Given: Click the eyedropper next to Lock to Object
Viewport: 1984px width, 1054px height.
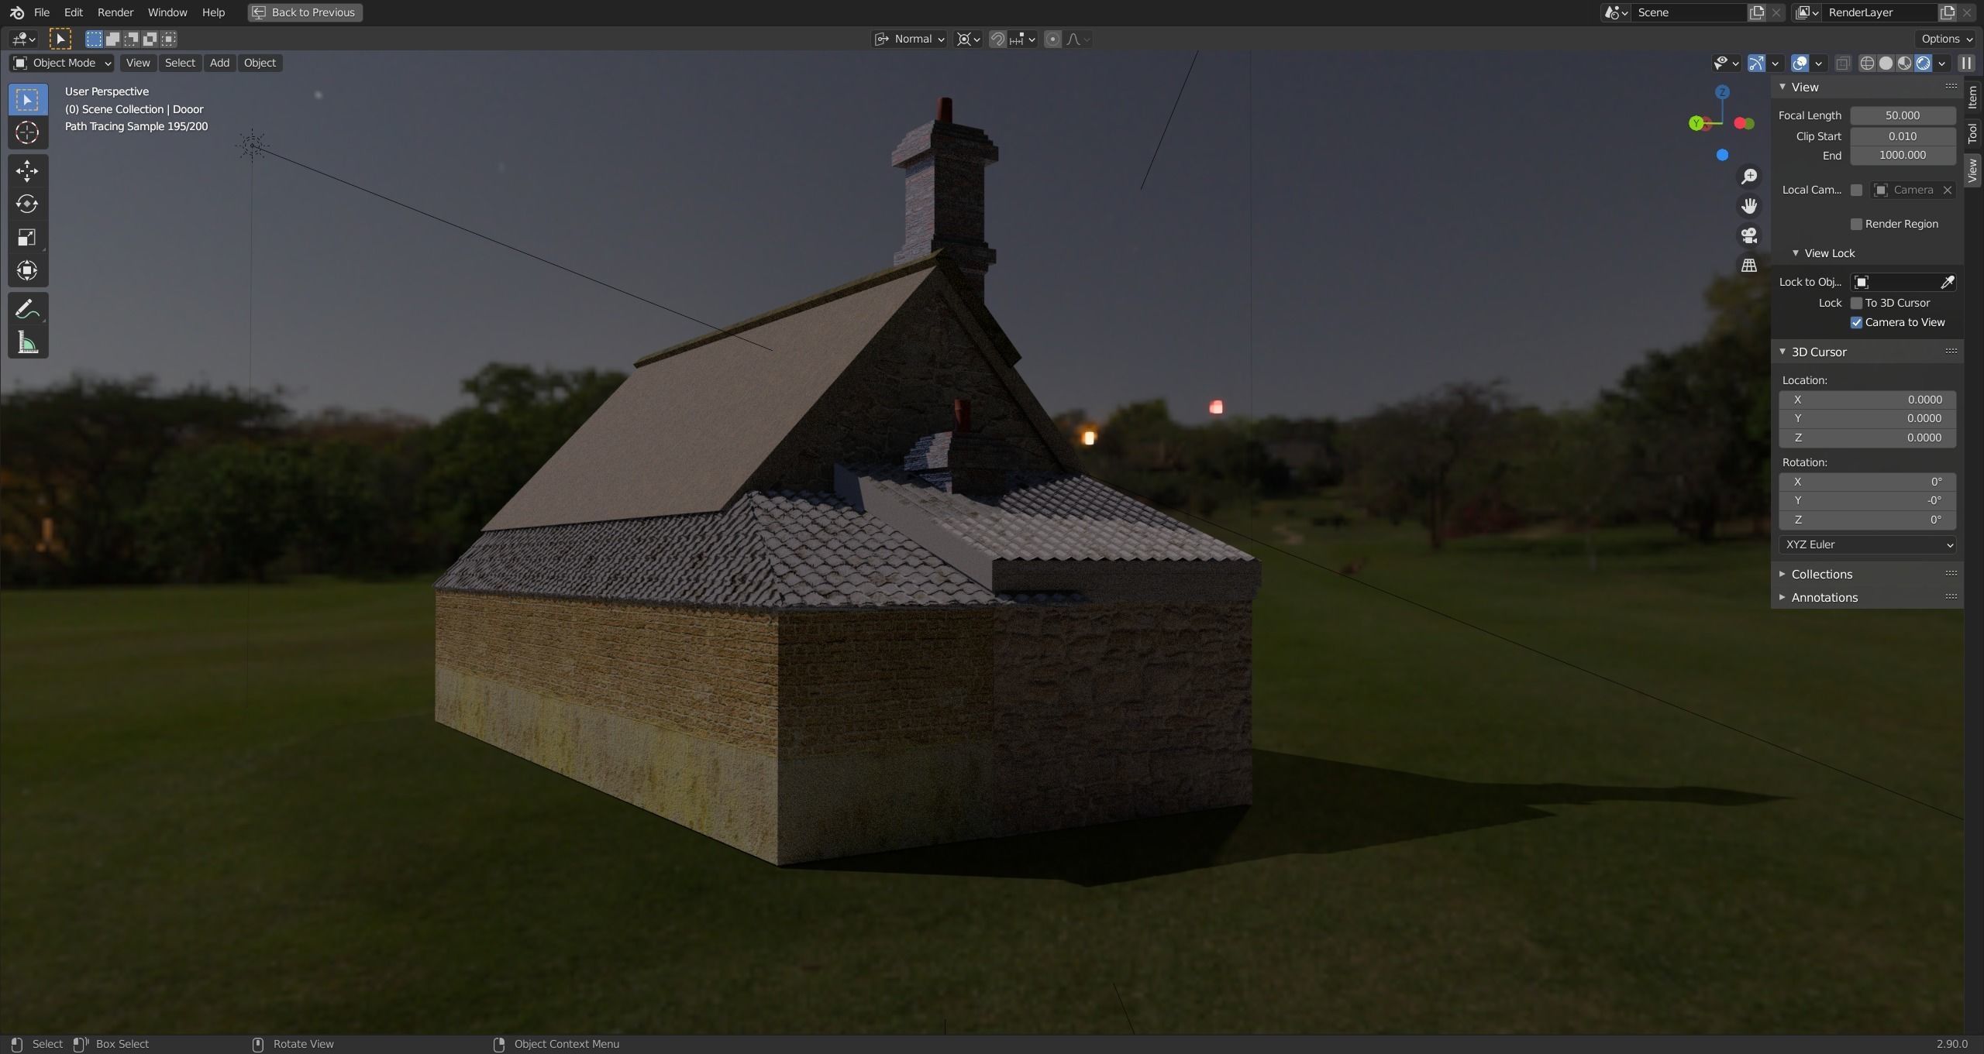Looking at the screenshot, I should (x=1947, y=282).
